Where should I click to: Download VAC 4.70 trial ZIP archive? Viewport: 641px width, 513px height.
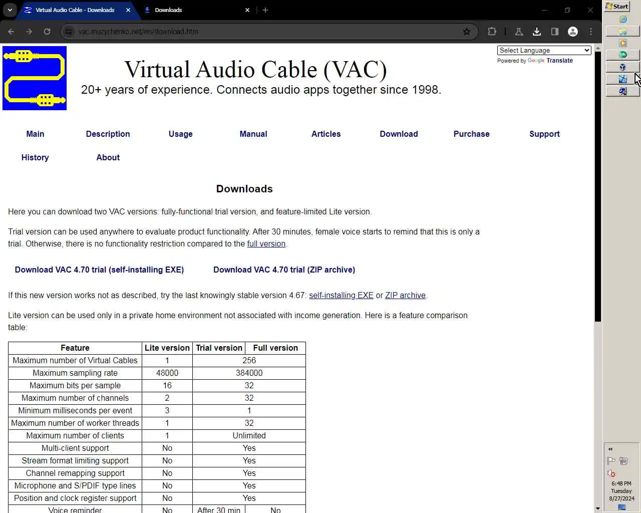(x=284, y=270)
